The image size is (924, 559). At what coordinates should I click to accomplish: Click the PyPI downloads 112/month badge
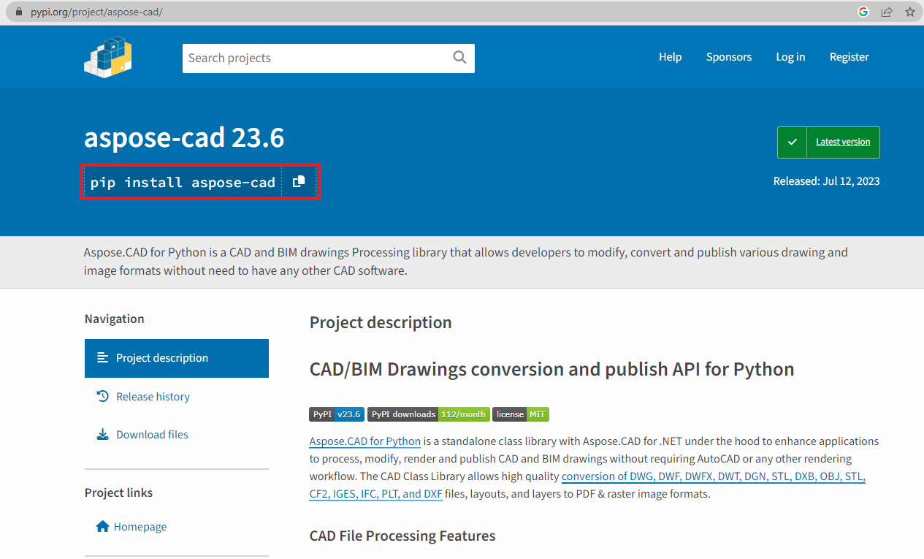tap(428, 414)
